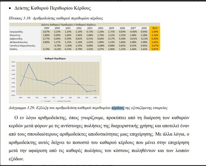
Task: Select the -0,07% average cell
Action: pos(155,46)
